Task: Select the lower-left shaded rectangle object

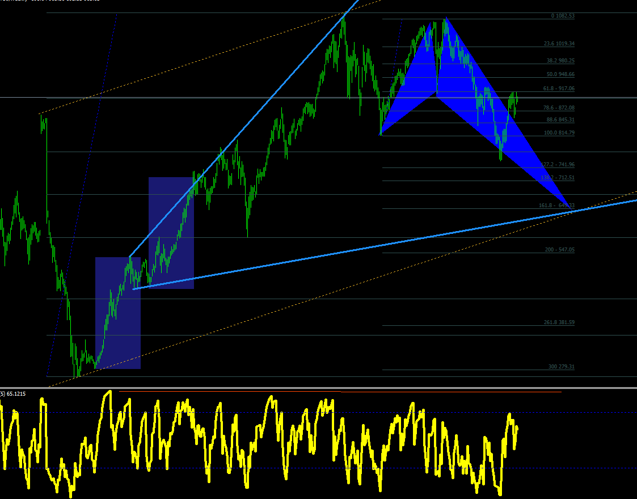Action: pyautogui.click(x=118, y=313)
